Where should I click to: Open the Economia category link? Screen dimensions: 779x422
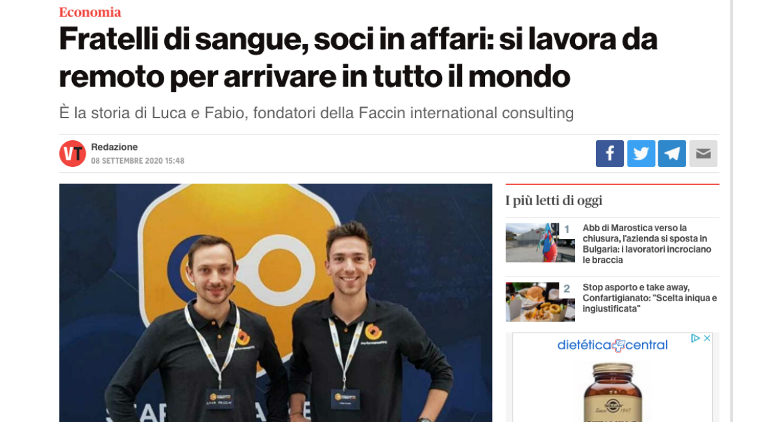click(90, 12)
